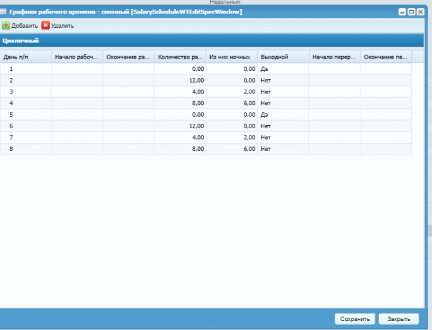Click the 12,00 hours cell in row 6
Image resolution: width=432 pixels, height=330 pixels.
tap(180, 126)
